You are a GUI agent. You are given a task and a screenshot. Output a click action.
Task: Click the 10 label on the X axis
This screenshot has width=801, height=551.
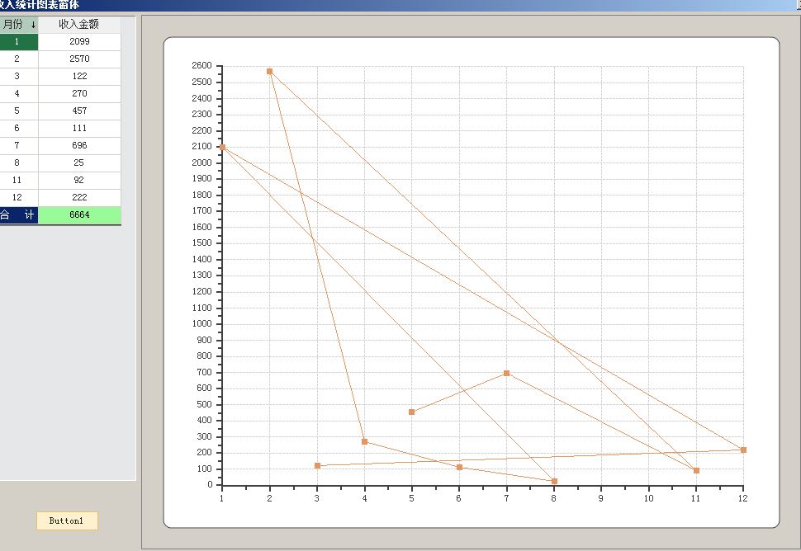[x=649, y=498]
